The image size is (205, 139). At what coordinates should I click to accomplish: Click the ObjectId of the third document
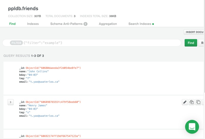tap(53, 136)
